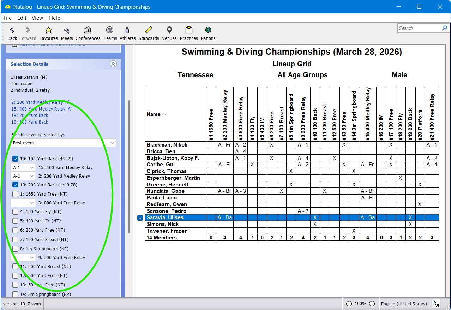
Task: Click the zoom in plus button
Action: 372,304
